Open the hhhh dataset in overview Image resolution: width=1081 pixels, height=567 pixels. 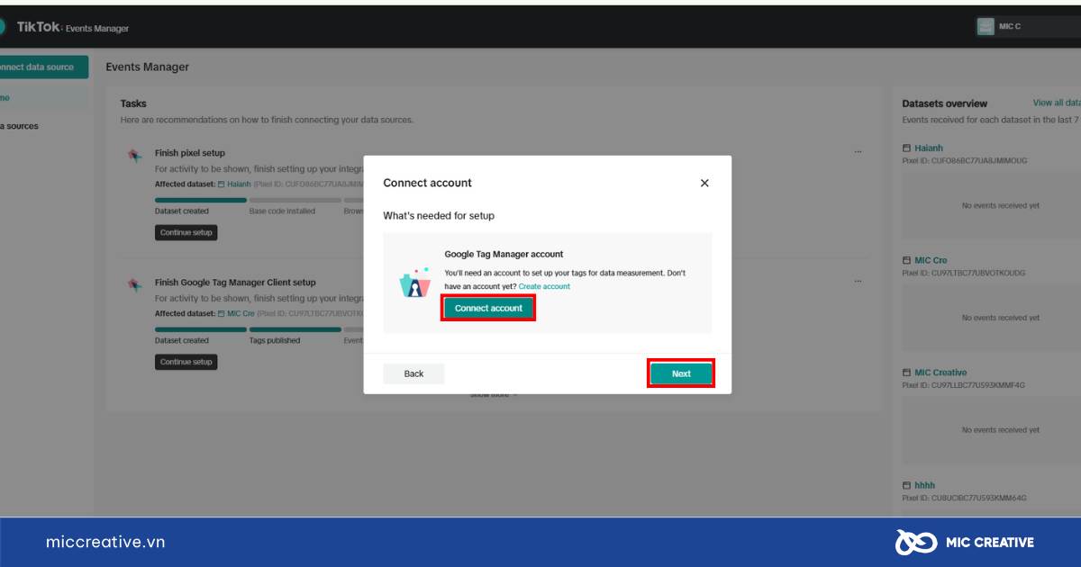(x=925, y=485)
